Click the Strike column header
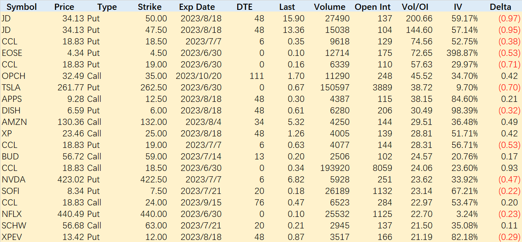 (x=149, y=7)
